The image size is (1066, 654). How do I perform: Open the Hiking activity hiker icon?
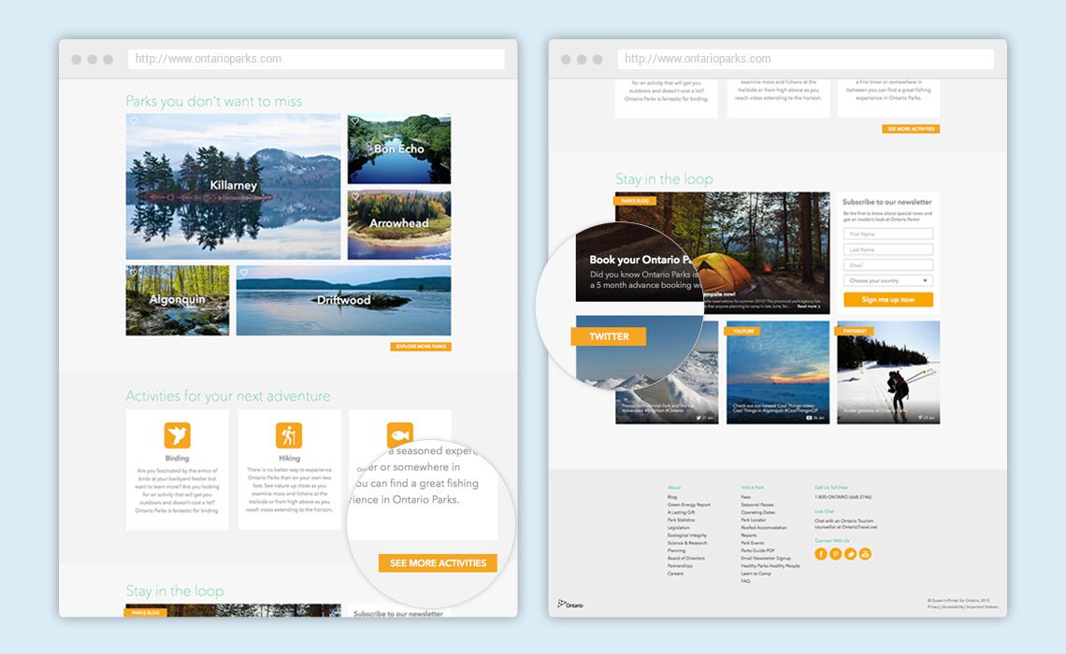click(x=289, y=435)
